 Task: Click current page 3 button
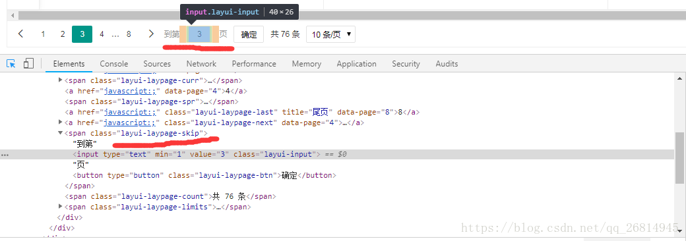pyautogui.click(x=82, y=34)
